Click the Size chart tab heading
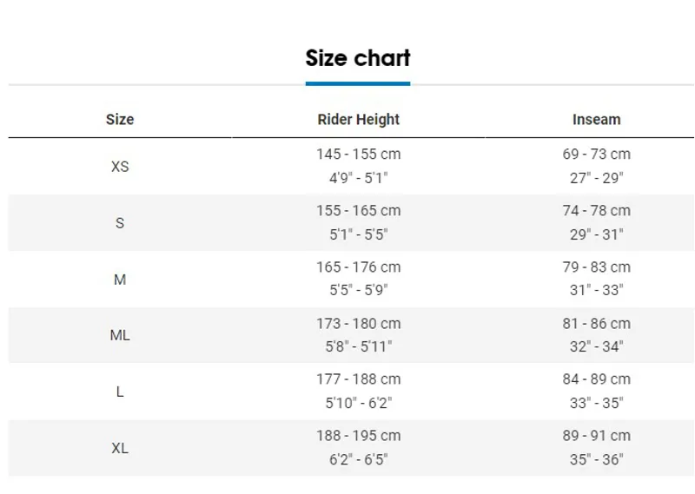This screenshot has height=494, width=695. click(x=358, y=58)
